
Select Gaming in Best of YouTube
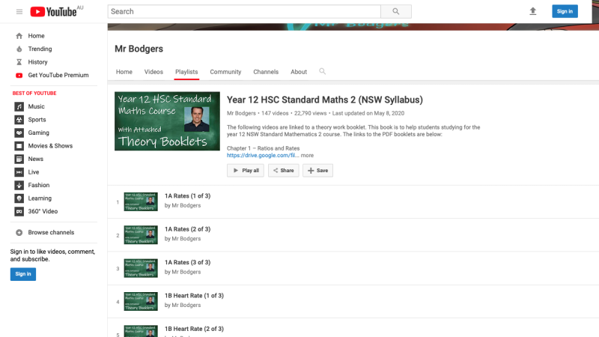(38, 133)
